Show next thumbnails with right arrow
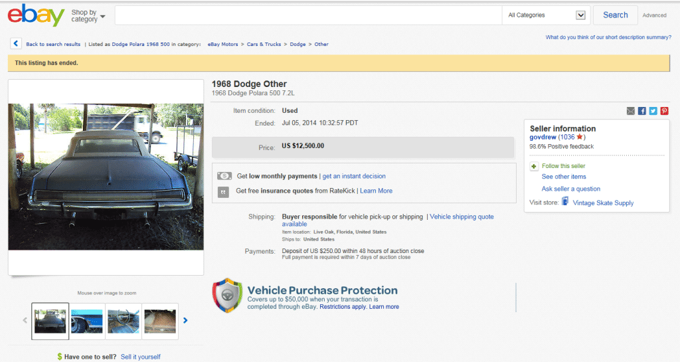This screenshot has height=362, width=680. coord(185,320)
